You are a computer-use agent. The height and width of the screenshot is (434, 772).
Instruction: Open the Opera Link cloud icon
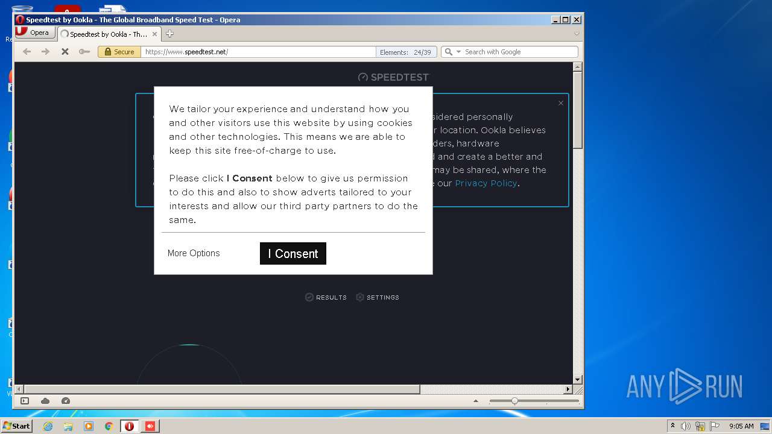coord(45,401)
